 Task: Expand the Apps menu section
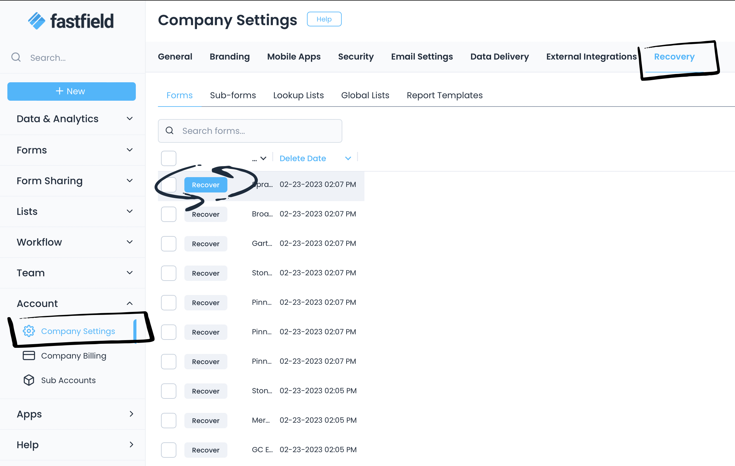[131, 414]
